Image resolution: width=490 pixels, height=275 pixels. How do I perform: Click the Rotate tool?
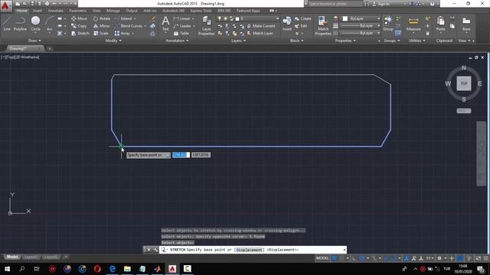click(x=102, y=18)
